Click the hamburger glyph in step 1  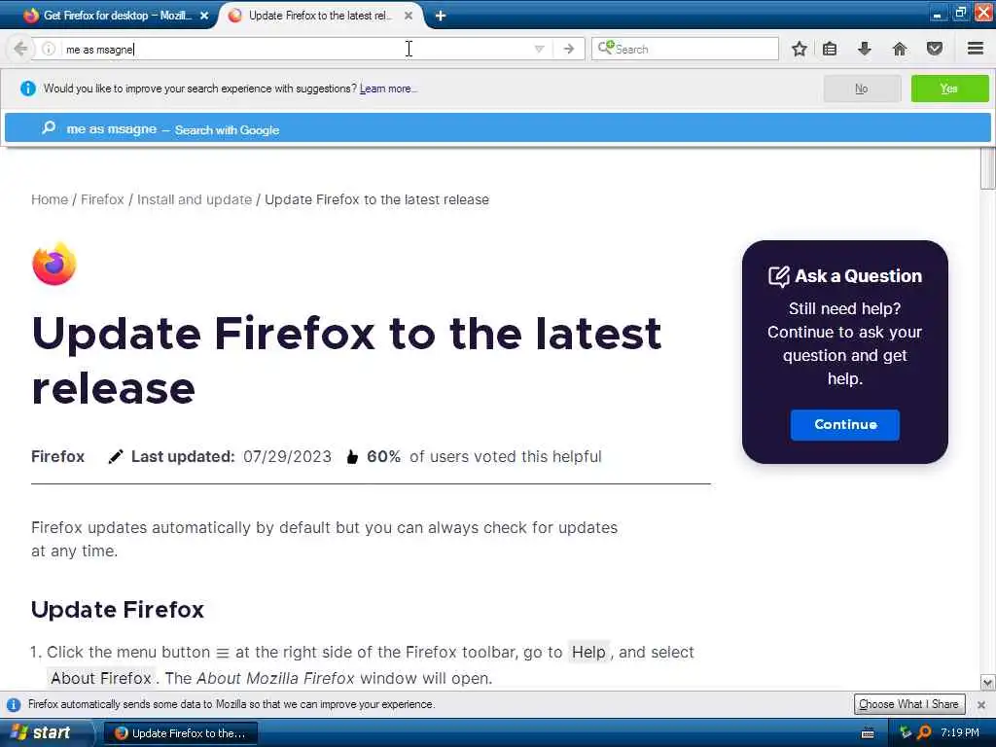pyautogui.click(x=223, y=653)
